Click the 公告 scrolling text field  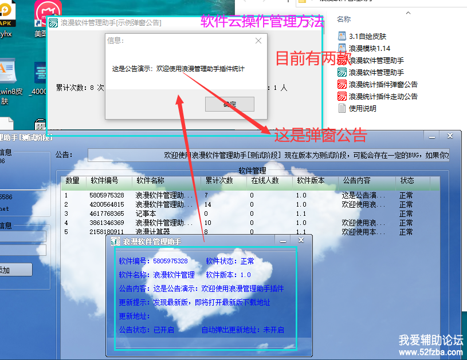(x=268, y=155)
